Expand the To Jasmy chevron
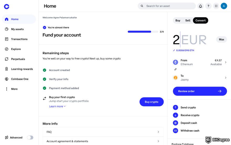This screenshot has height=145, width=231. point(226,77)
